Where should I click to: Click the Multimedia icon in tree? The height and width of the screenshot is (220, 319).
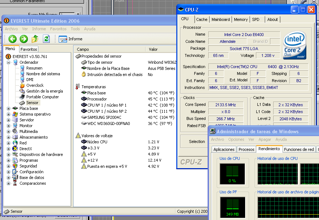click(15, 131)
